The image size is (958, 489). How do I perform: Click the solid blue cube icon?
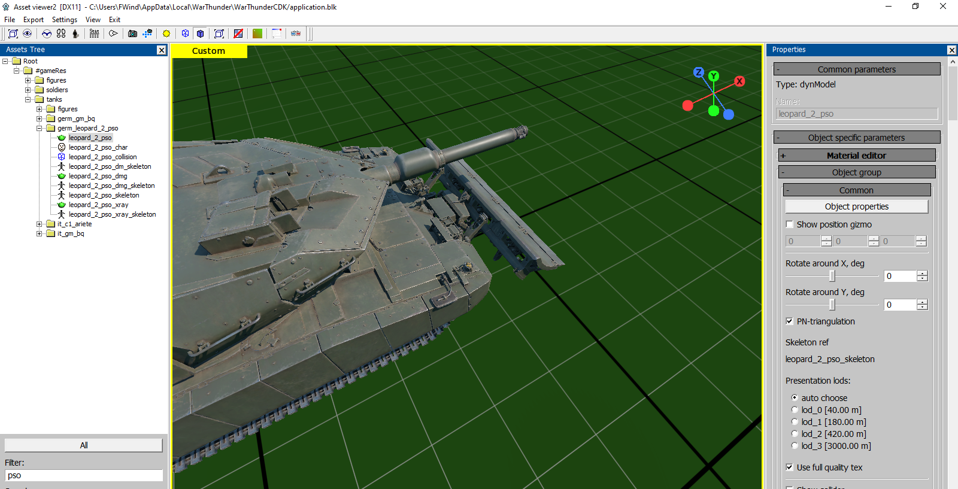tap(201, 34)
